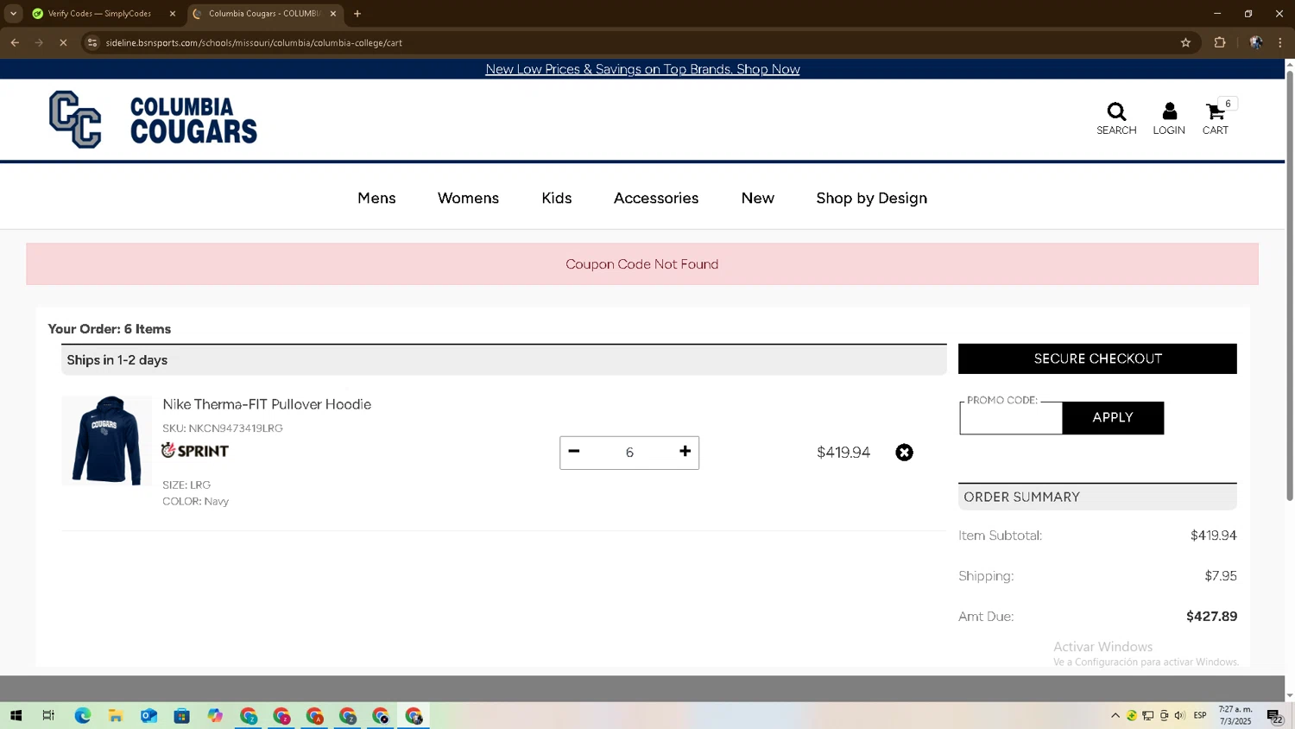
Task: Bookmark this page with the star icon
Action: (1185, 42)
